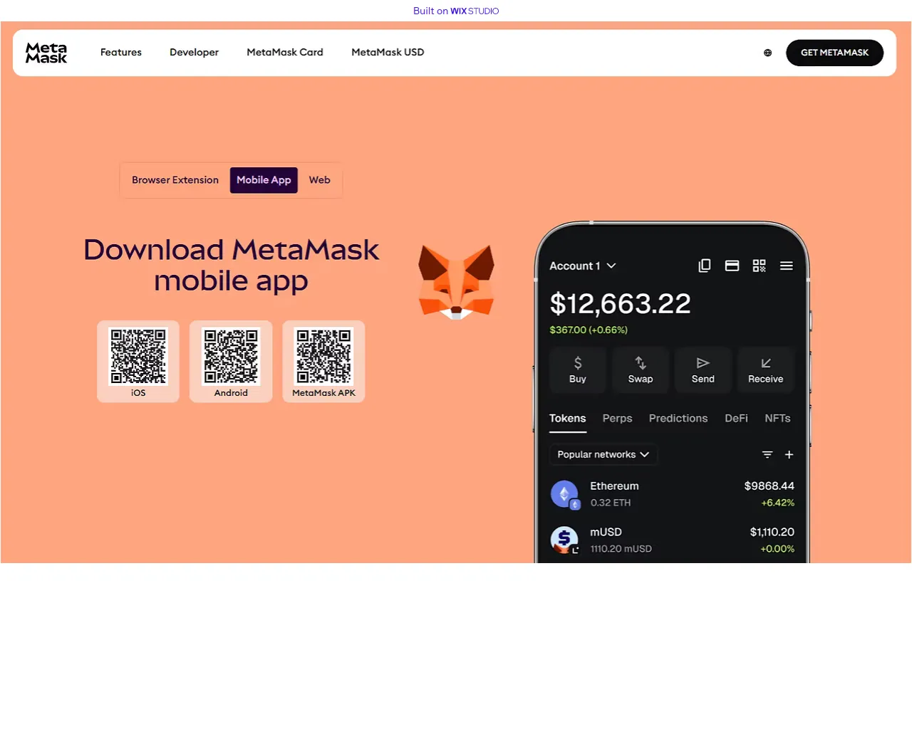This screenshot has height=729, width=912.
Task: Open the Popular networks dropdown
Action: [603, 455]
